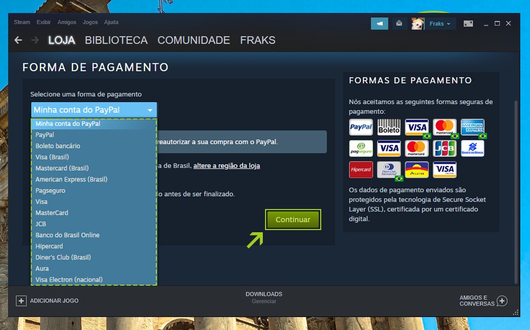Open the Exibir menu
Viewport: 530px width, 330px height.
pos(44,22)
